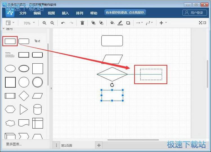
Task: Select the internal storage shape
Action: [x=38, y=123]
